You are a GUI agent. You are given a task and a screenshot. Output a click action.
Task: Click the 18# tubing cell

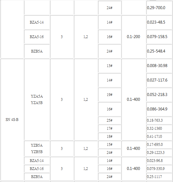(x=109, y=136)
